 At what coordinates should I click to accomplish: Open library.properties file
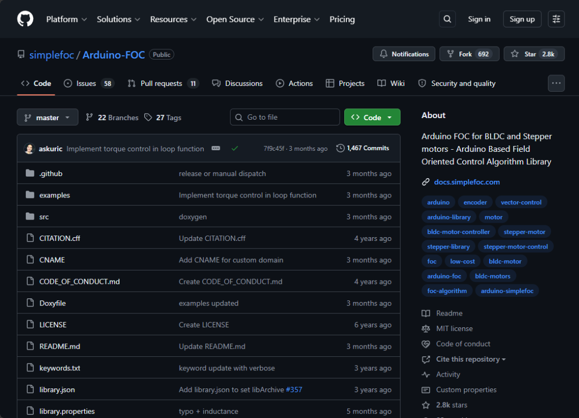(67, 412)
